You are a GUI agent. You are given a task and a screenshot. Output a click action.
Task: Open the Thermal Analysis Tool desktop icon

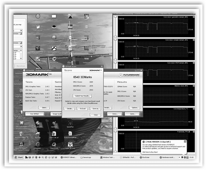[87, 39]
